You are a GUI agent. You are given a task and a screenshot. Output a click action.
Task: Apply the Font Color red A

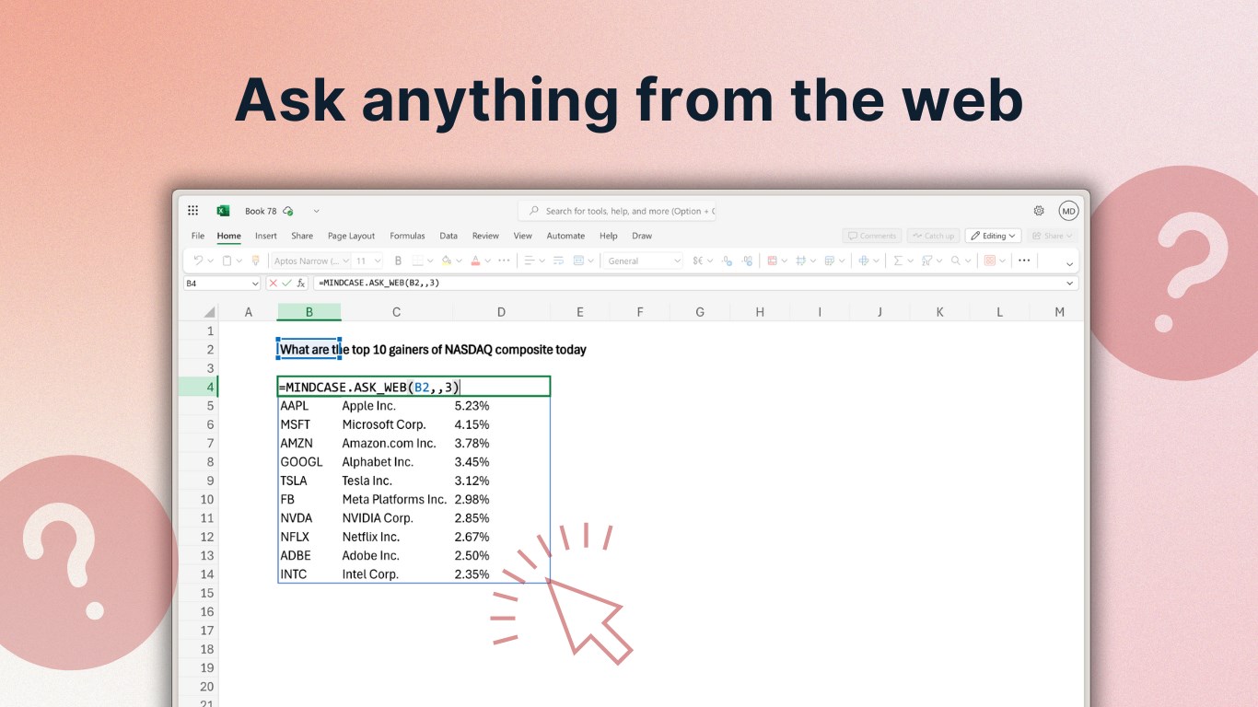475,261
